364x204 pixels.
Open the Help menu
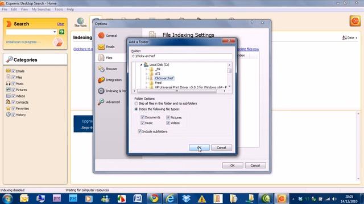[x=70, y=9]
